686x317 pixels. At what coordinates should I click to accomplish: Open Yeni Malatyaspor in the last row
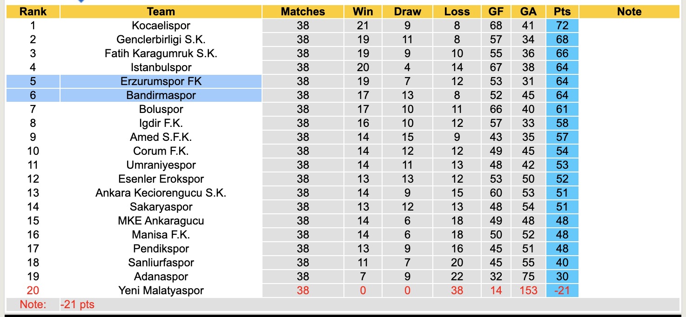click(x=161, y=291)
